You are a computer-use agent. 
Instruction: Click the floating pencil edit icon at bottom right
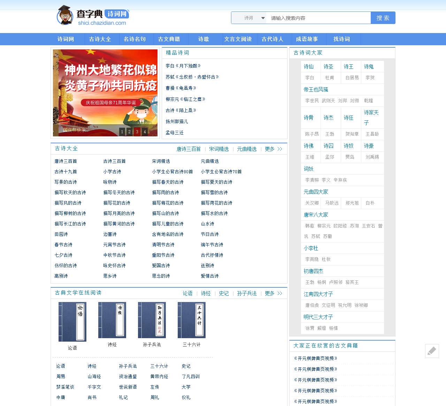pos(432,351)
